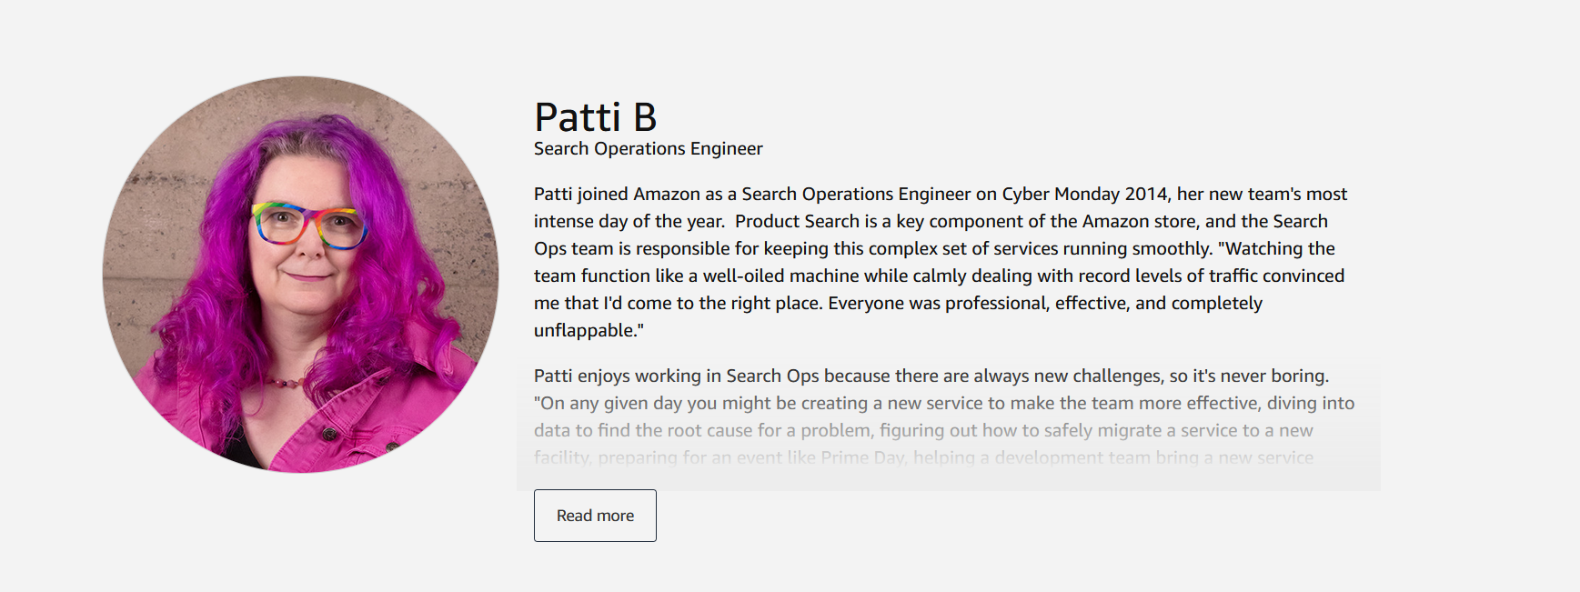Select the line starting "Patti enjoys working"
Screen dimensions: 1580x592
(x=931, y=376)
